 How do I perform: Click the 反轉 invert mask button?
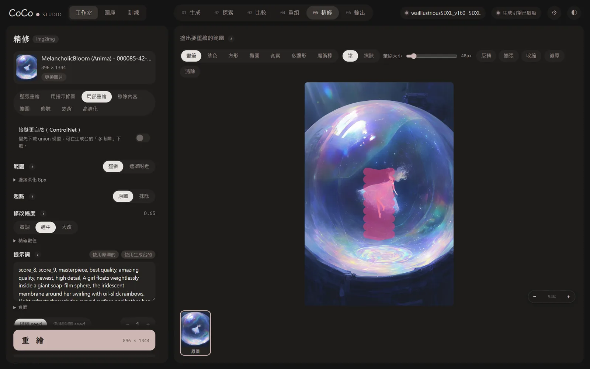tap(486, 56)
